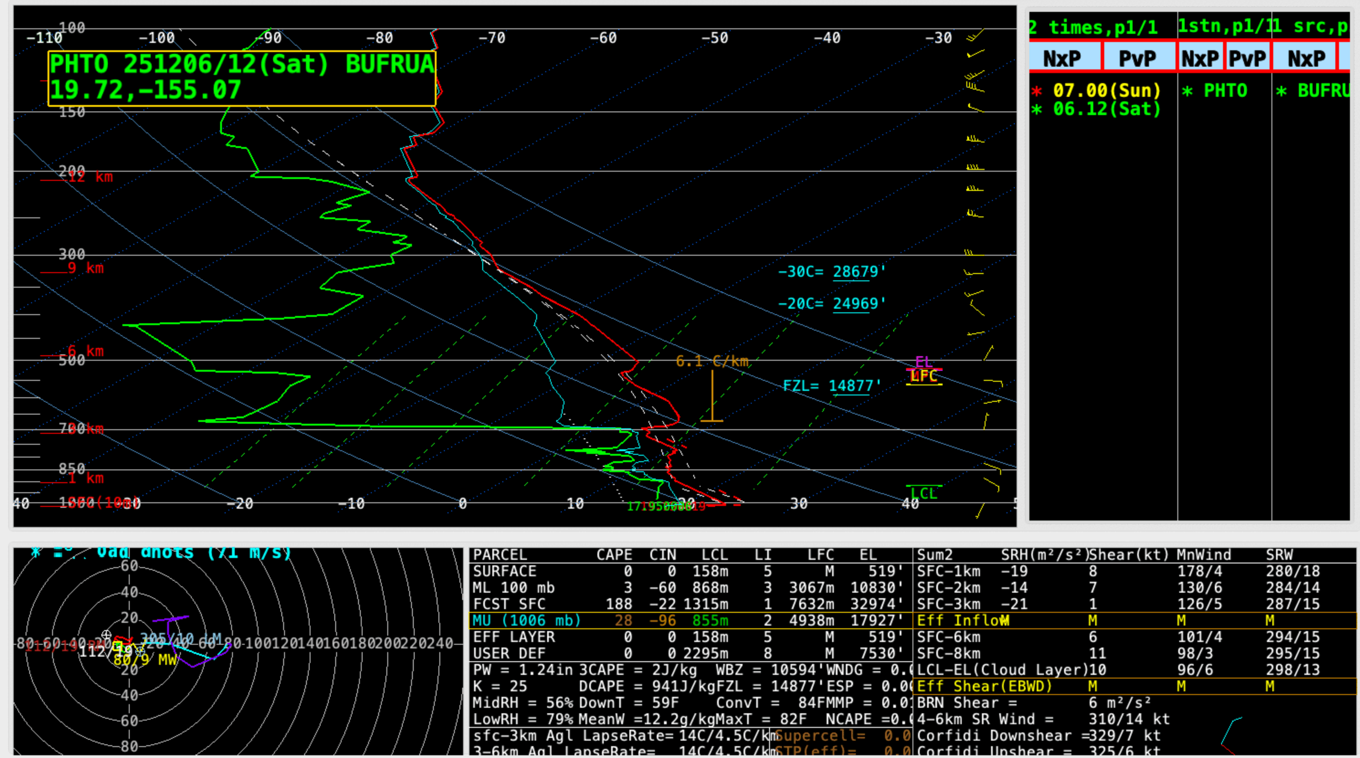The image size is (1360, 758).
Task: Click the EL marker label
Action: [x=924, y=362]
